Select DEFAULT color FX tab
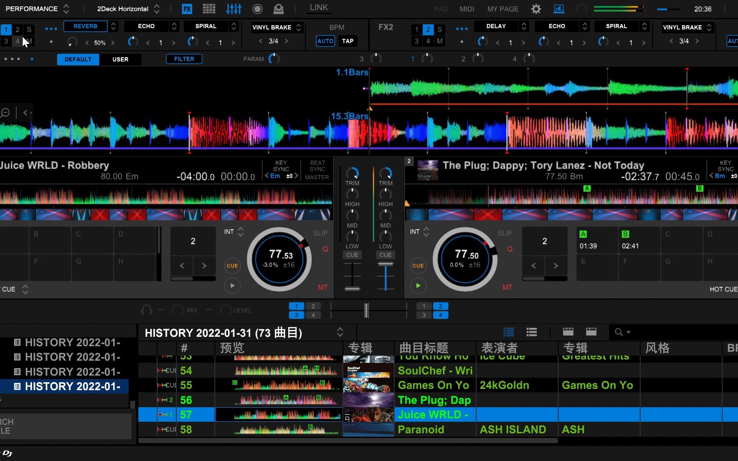738x461 pixels. coord(78,59)
